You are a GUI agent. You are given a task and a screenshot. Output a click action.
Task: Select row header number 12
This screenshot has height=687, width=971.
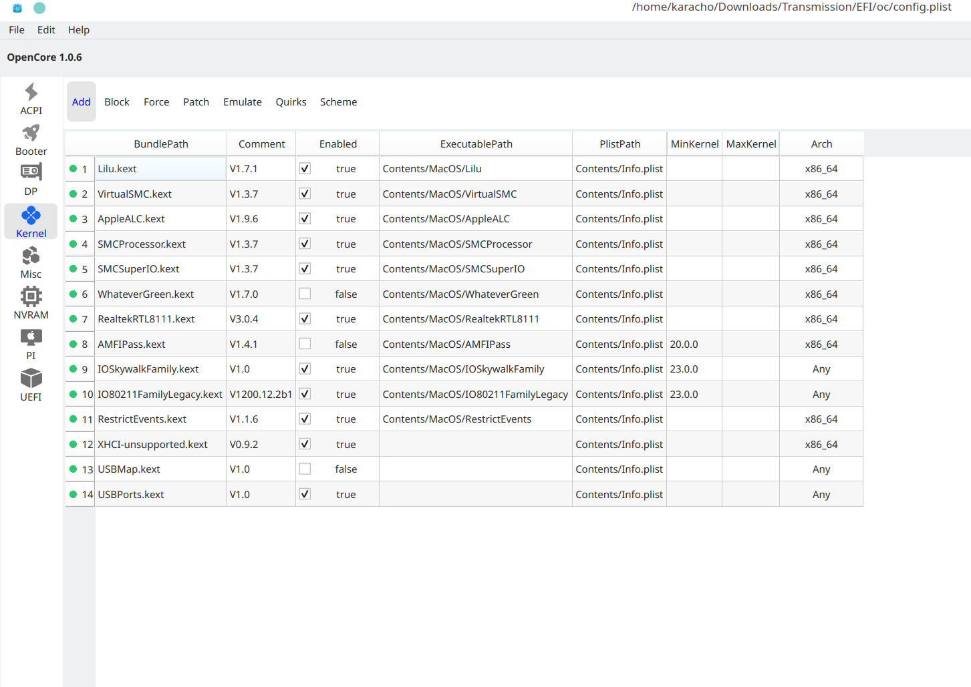coord(80,444)
